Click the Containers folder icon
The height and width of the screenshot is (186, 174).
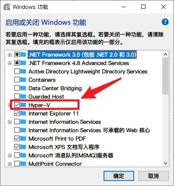[23, 80]
